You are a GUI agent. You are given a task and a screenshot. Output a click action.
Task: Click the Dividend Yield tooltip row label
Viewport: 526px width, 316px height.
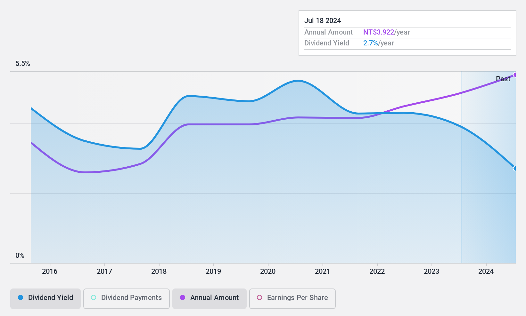pos(327,43)
